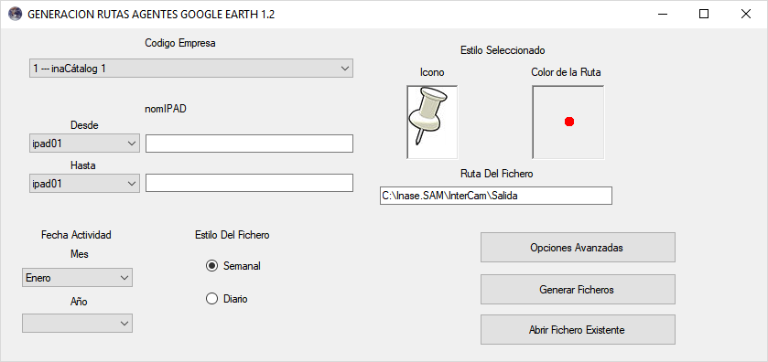Expand the Hasta ipad01 combo box
The image size is (768, 362).
(84, 184)
